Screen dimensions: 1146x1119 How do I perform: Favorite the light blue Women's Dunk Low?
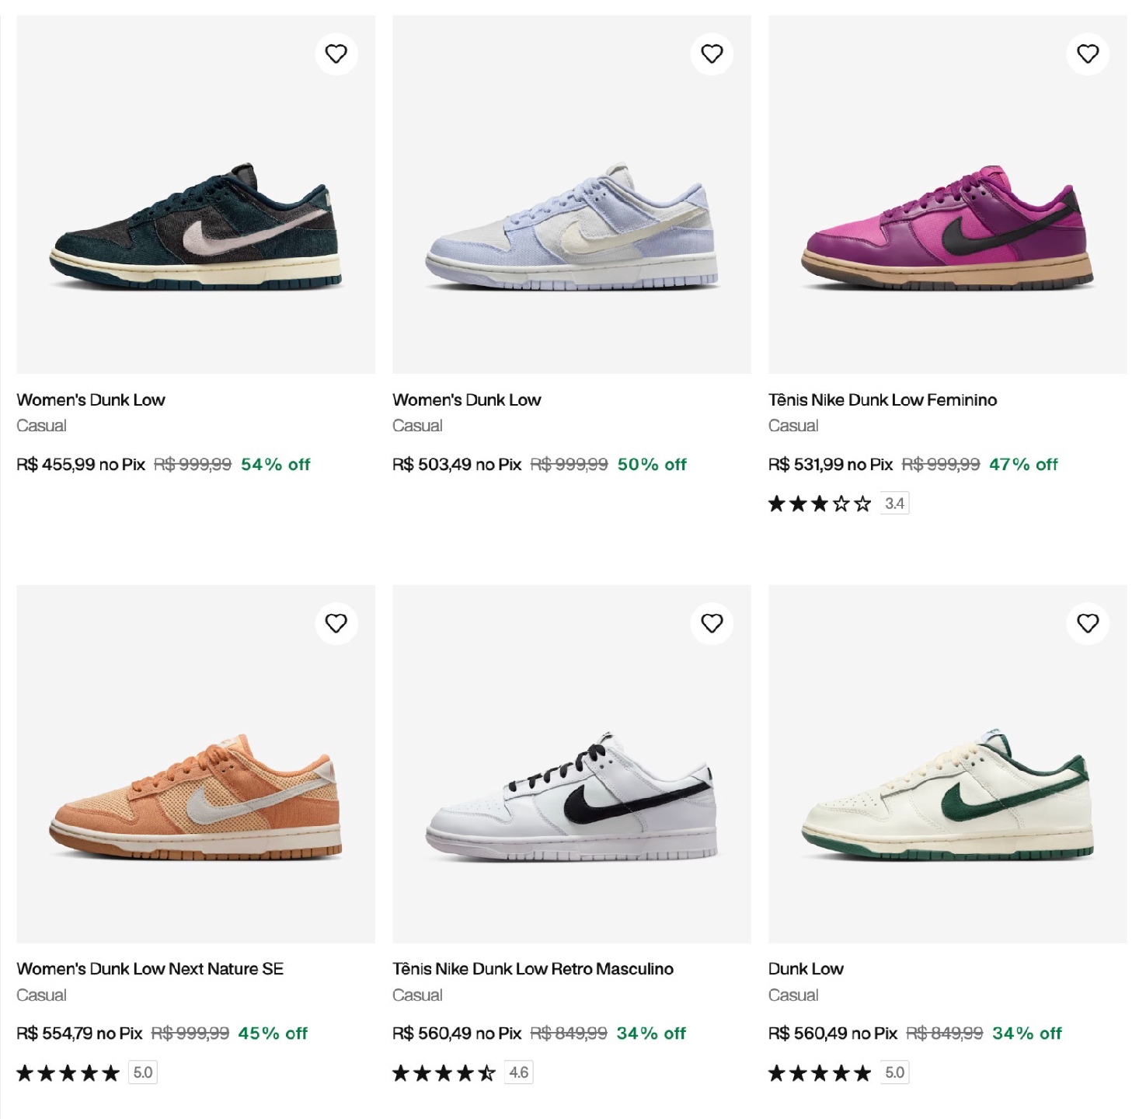point(712,54)
